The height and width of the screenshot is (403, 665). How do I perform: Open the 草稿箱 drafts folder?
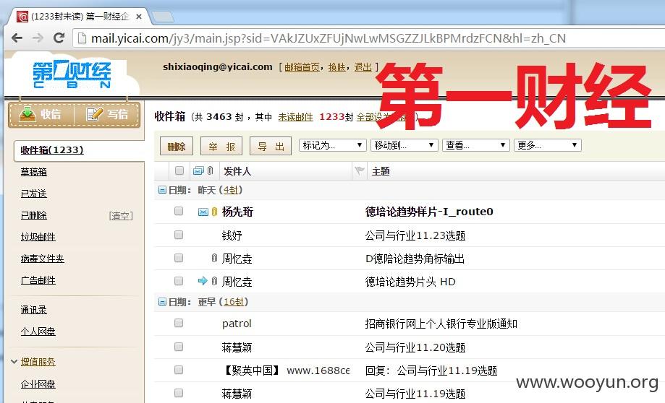34,172
